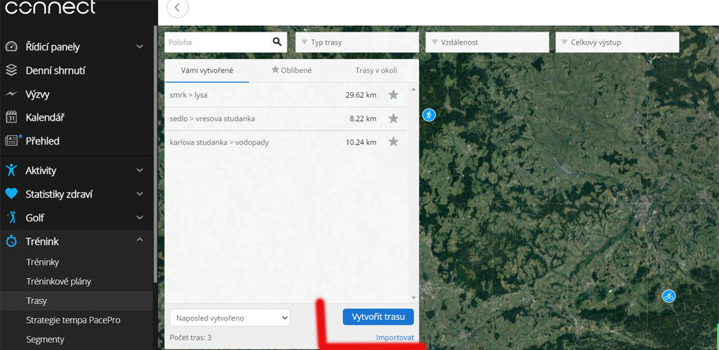Click the Počet tras: 3 label

(191, 338)
